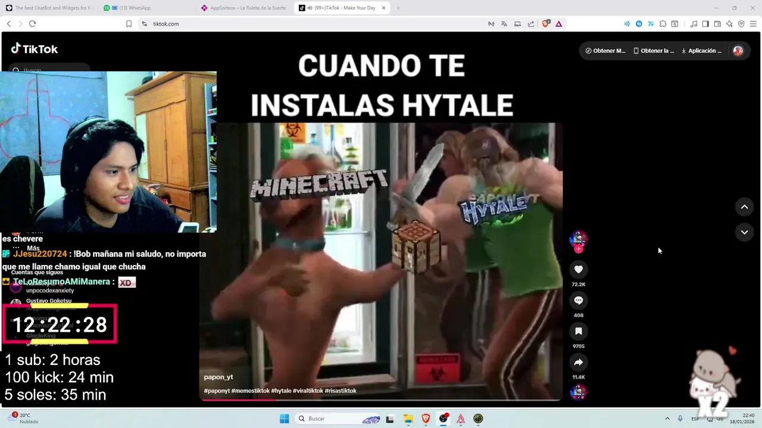
Task: Go to next video with down chevron
Action: tap(744, 232)
